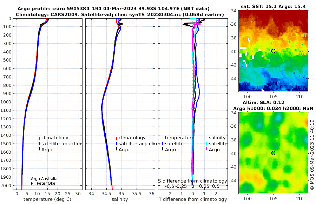Click the 1000 depth tick label
This screenshot has width=316, height=204.
pyautogui.click(x=7, y=102)
